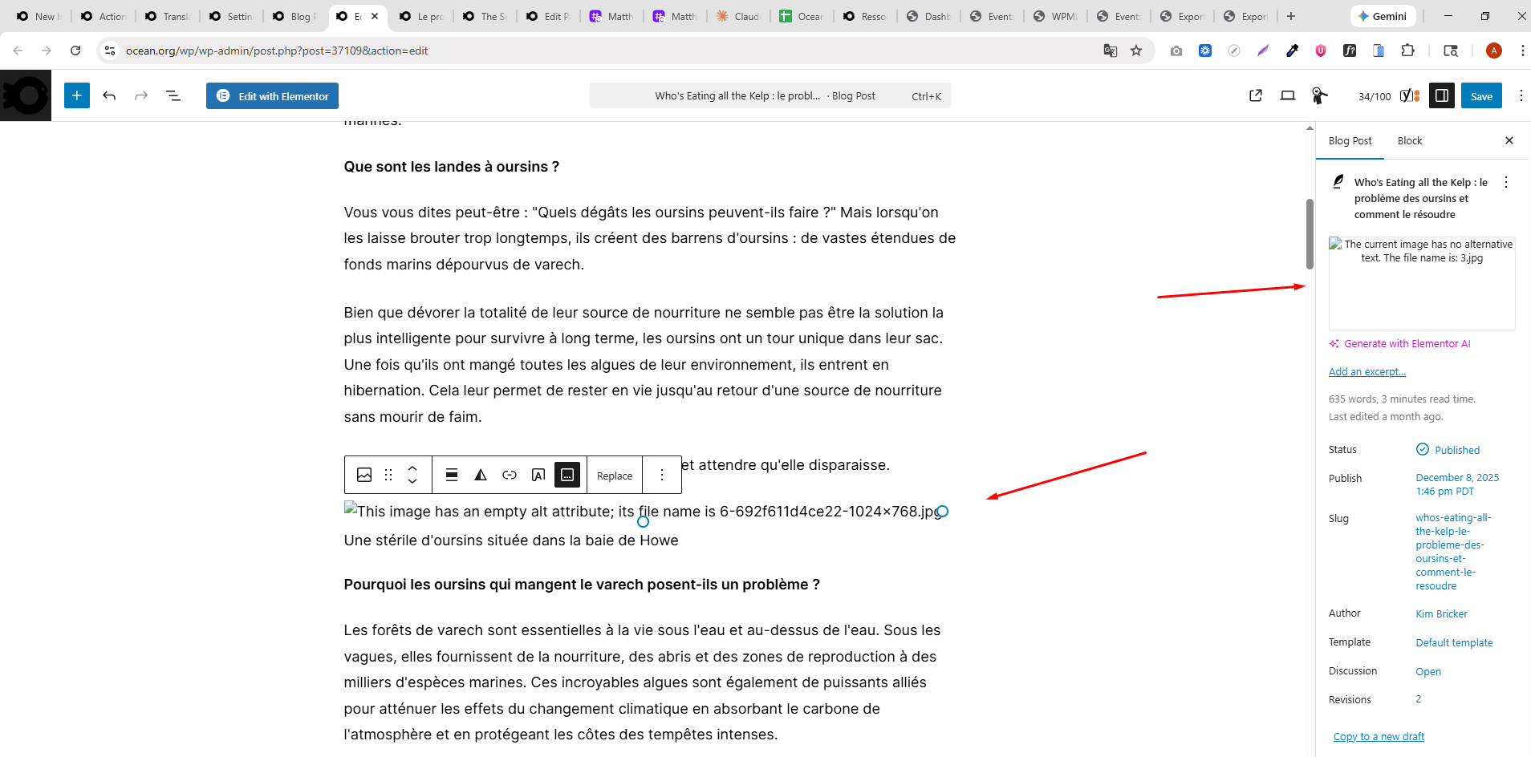Bookmark this page with the star
Screen dimensions: 1531x757
pyautogui.click(x=1136, y=51)
